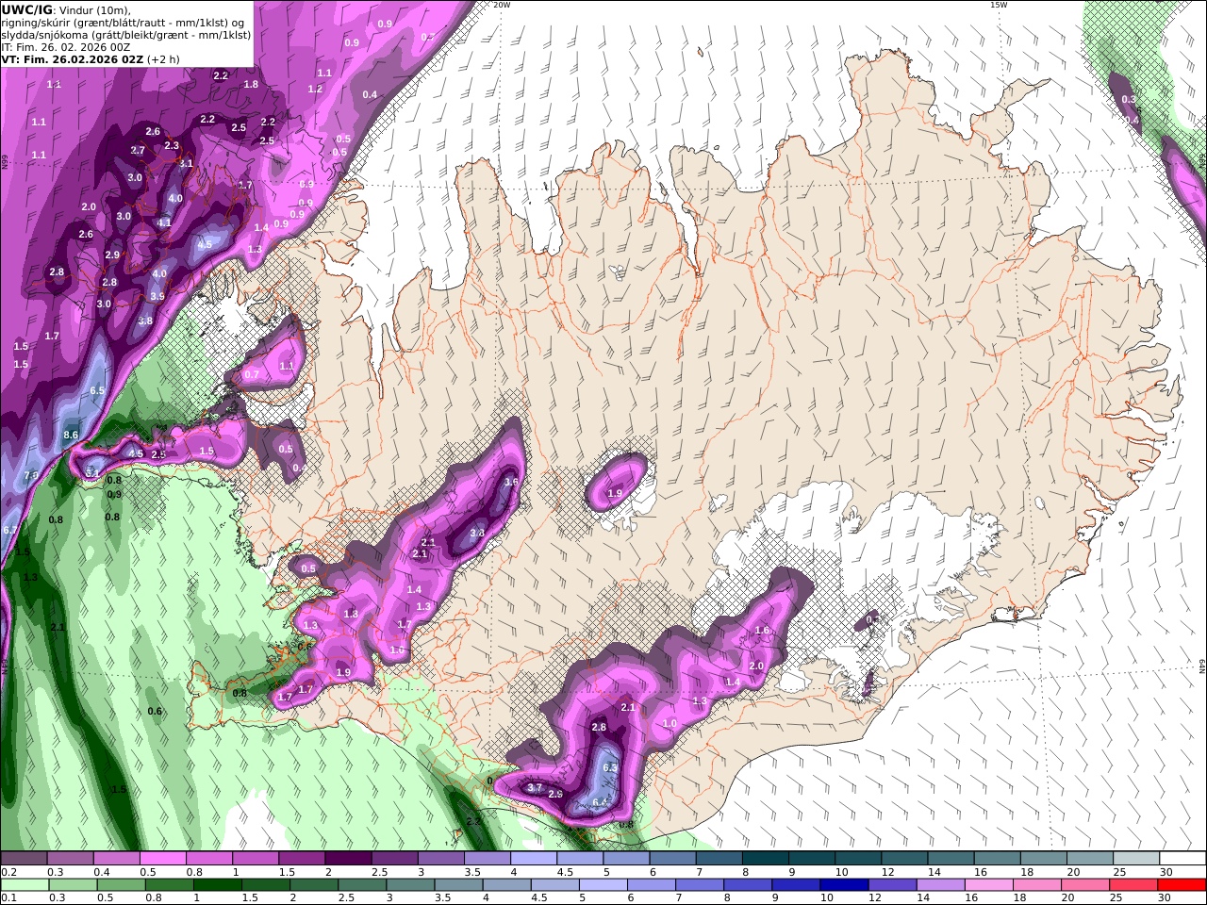Click the 2.3 precipitation value

pos(172,146)
